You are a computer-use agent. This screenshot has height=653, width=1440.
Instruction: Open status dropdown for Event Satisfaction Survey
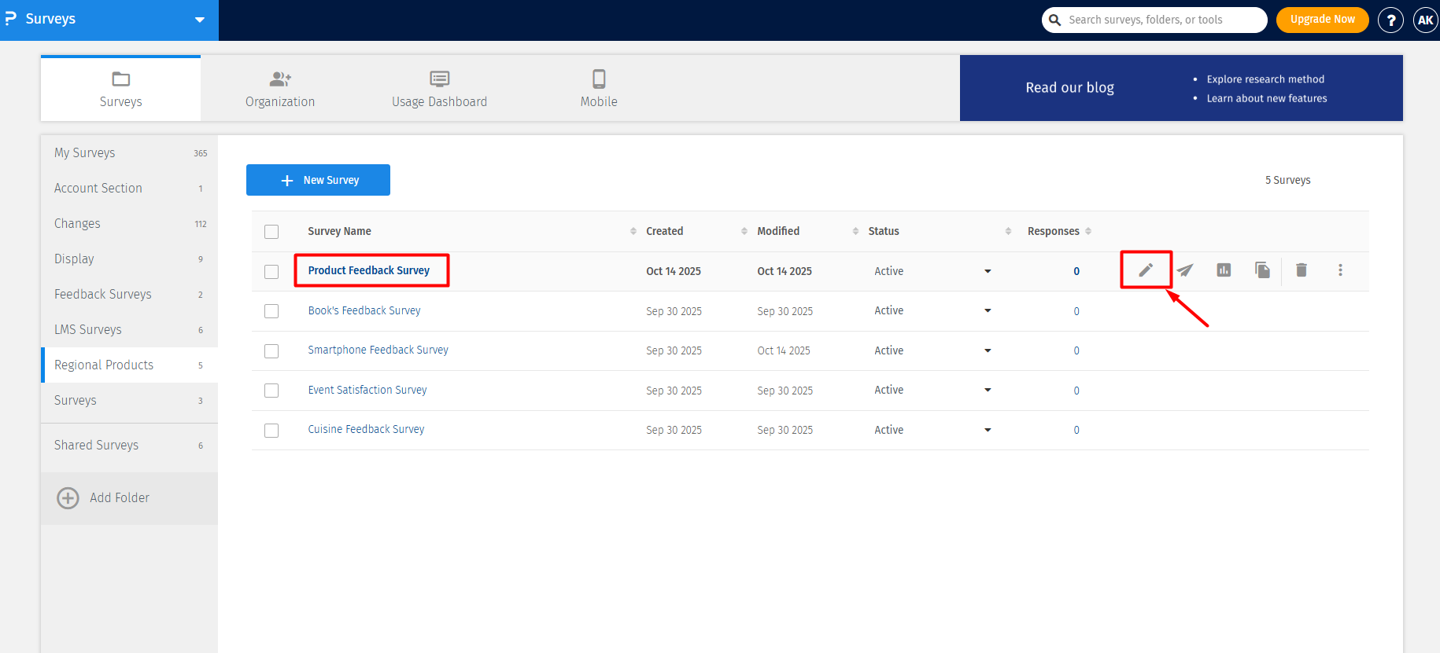tap(988, 391)
